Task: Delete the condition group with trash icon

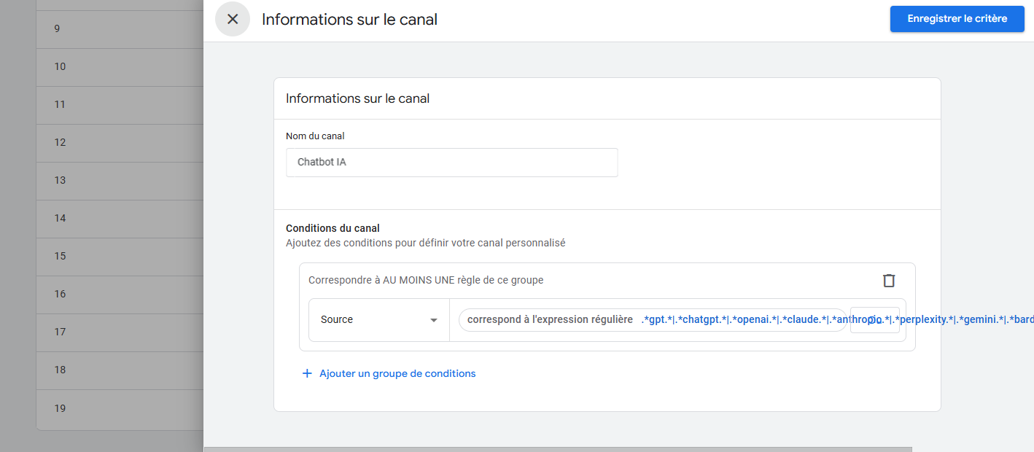Action: (888, 281)
